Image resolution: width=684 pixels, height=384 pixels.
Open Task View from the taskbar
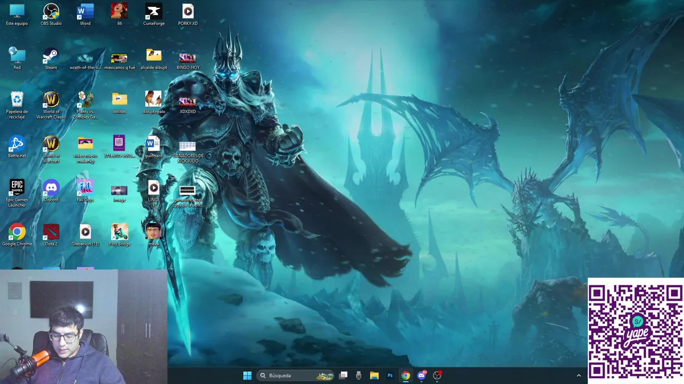344,375
